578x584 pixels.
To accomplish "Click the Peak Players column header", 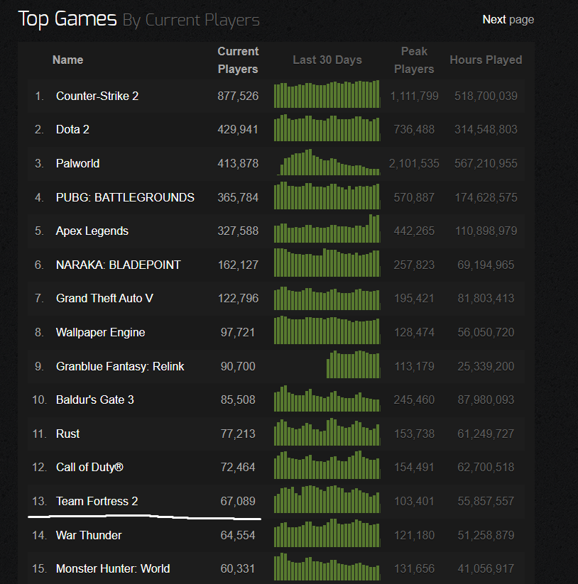I will [x=414, y=60].
